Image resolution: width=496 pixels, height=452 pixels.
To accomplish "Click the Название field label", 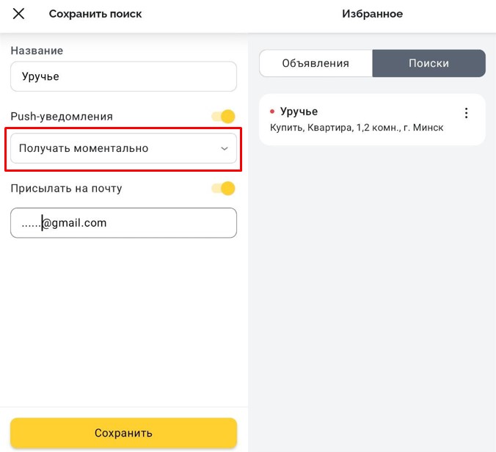I will coord(37,51).
